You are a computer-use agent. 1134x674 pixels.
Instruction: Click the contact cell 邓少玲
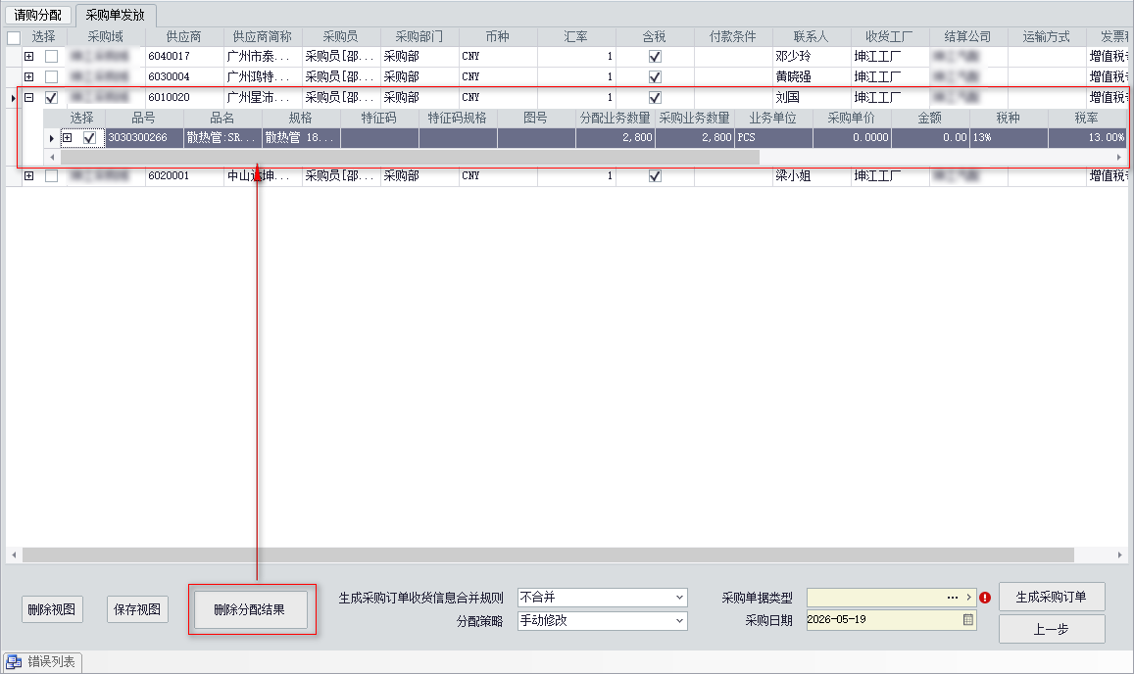[812, 57]
